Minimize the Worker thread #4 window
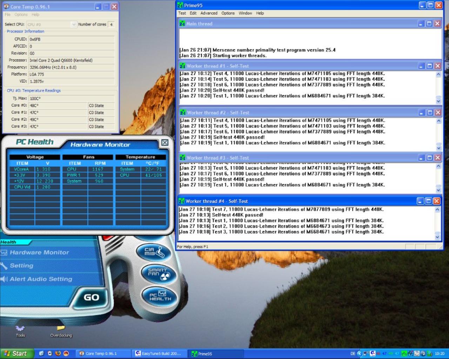Image resolution: width=449 pixels, height=359 pixels. [x=420, y=201]
